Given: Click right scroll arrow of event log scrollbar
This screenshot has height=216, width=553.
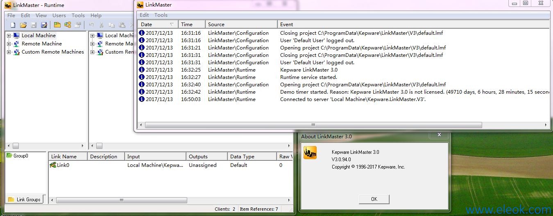Looking at the screenshot, I should pos(546,125).
